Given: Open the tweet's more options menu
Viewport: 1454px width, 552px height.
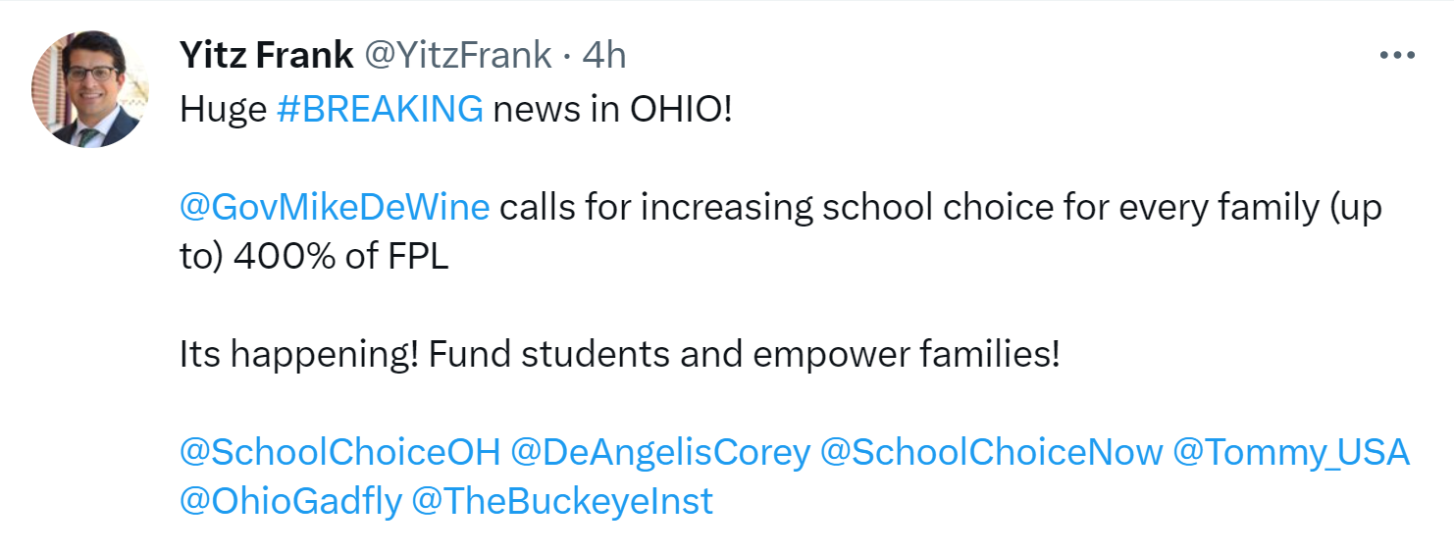Looking at the screenshot, I should pyautogui.click(x=1396, y=56).
